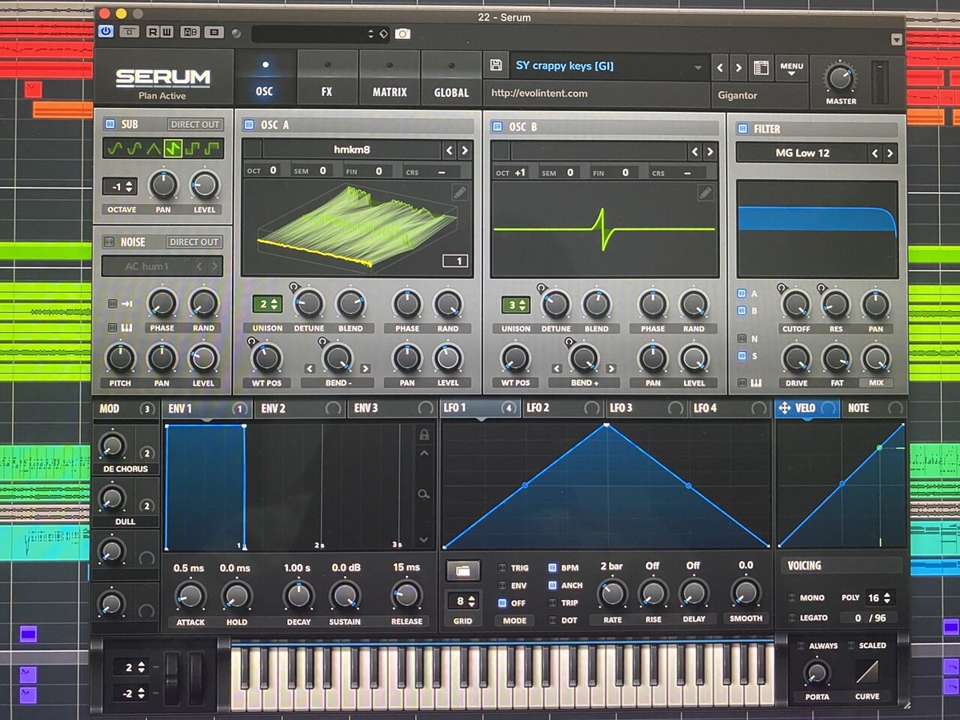Click the RW automation button in host toolbar
The image size is (960, 720).
coord(160,33)
